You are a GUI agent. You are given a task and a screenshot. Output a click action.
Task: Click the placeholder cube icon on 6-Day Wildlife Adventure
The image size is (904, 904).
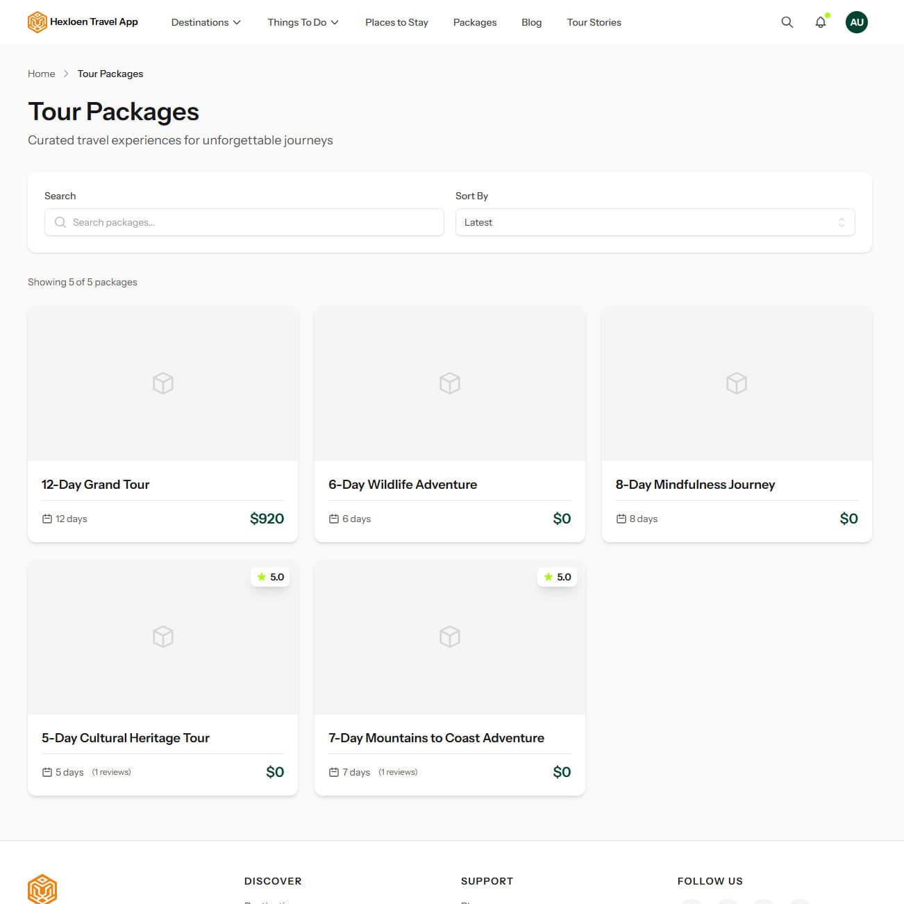[449, 383]
